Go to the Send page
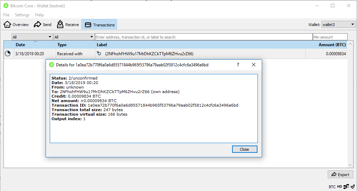357x191 pixels. pos(42,25)
